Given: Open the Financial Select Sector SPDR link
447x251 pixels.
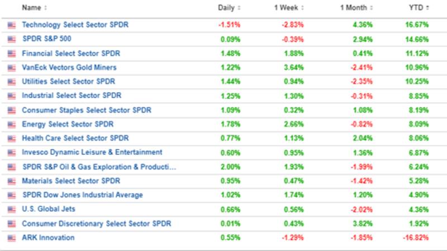Looking at the screenshot, I should [x=71, y=54].
